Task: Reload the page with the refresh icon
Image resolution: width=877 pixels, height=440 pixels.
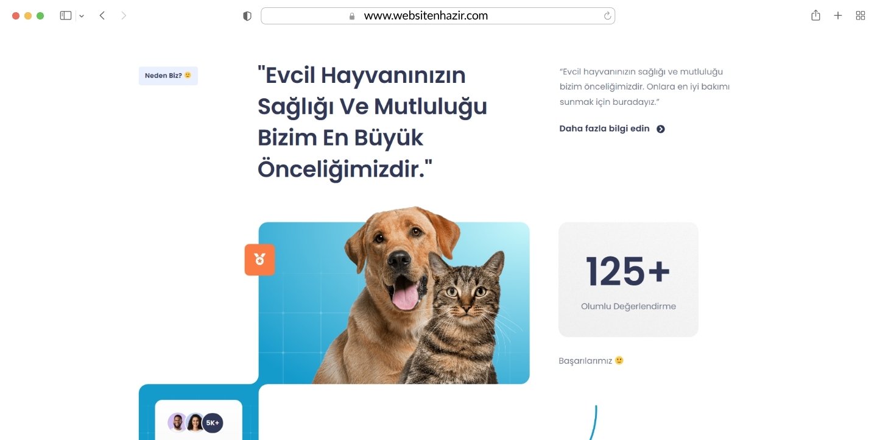Action: 607,16
